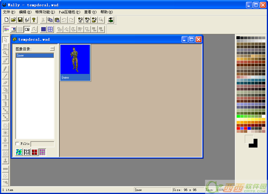This screenshot has height=194, width=268.
Task: Click the grayed-out scissors cut icon
Action: pos(43,20)
